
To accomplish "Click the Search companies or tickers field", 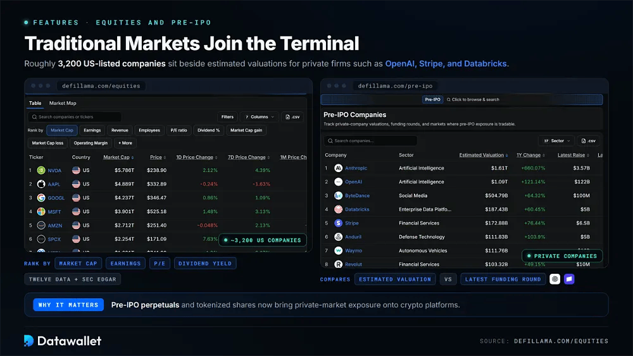I will click(75, 117).
